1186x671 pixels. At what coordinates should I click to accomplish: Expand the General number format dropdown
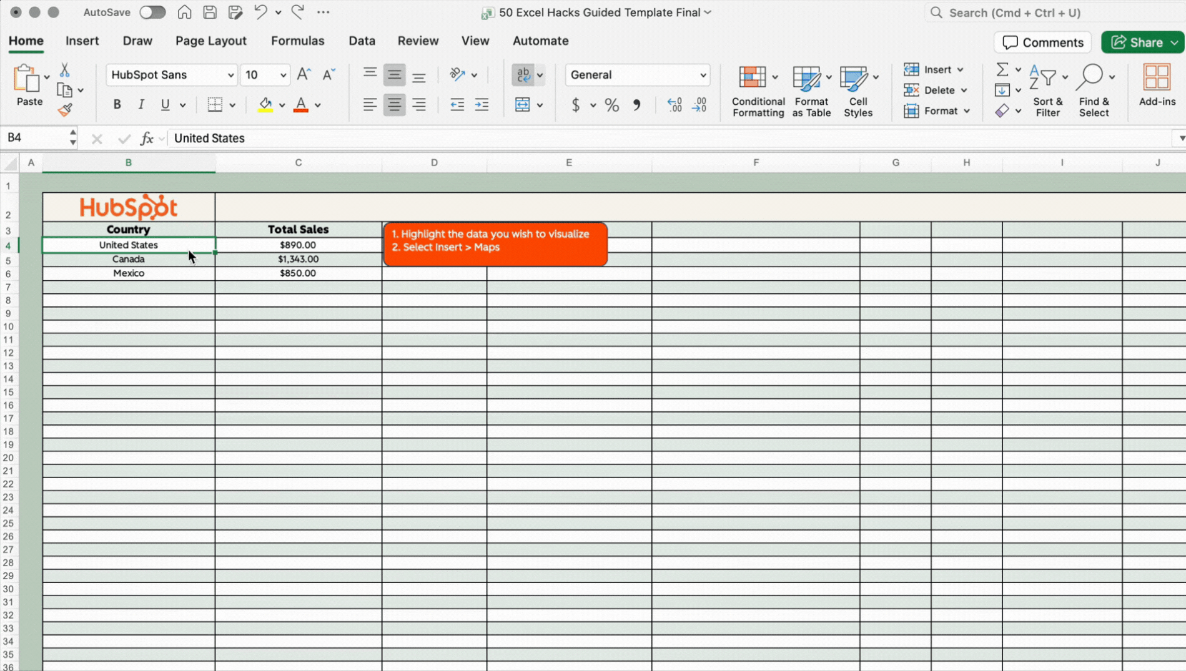(703, 76)
